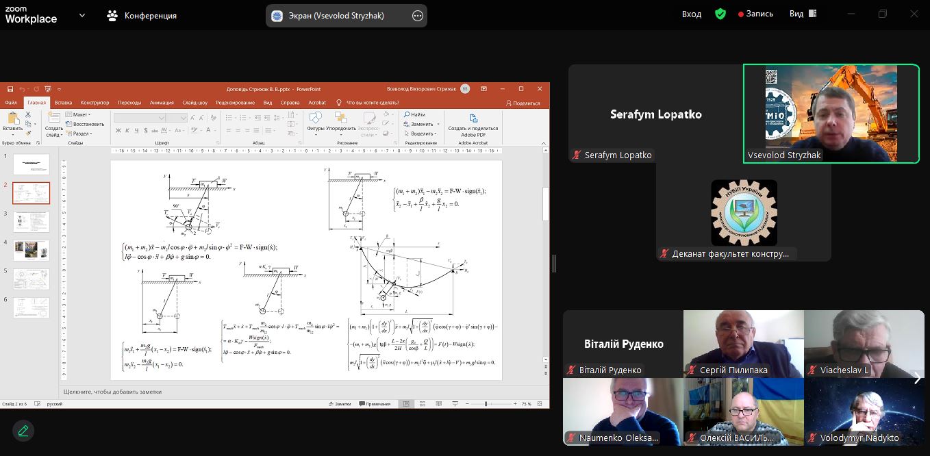Click Vsevolod Stryzhak video tile
930x456 pixels.
click(831, 114)
